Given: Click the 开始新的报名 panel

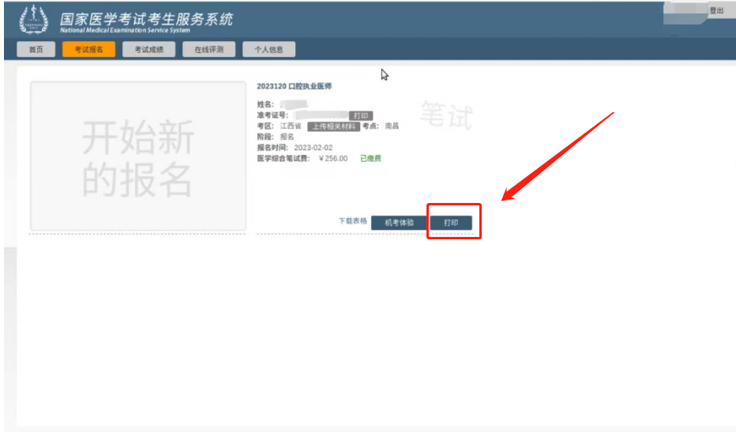Looking at the screenshot, I should pos(138,156).
